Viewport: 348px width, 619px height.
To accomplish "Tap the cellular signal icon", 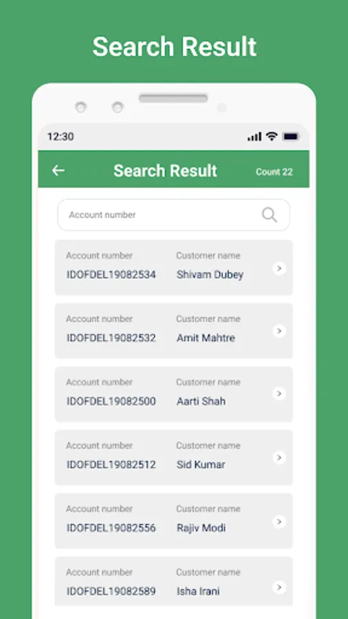I will [254, 137].
